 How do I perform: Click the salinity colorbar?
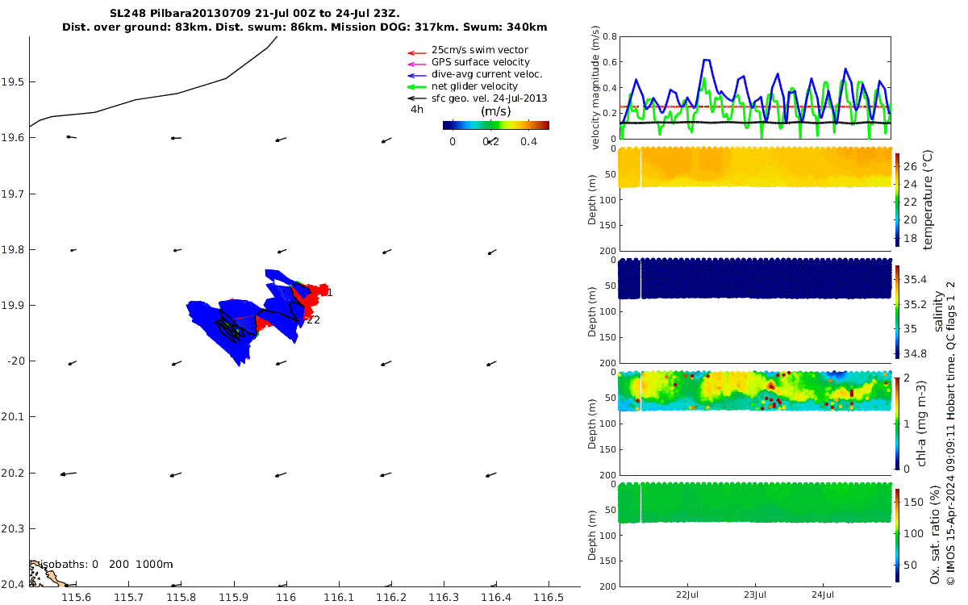[x=897, y=311]
